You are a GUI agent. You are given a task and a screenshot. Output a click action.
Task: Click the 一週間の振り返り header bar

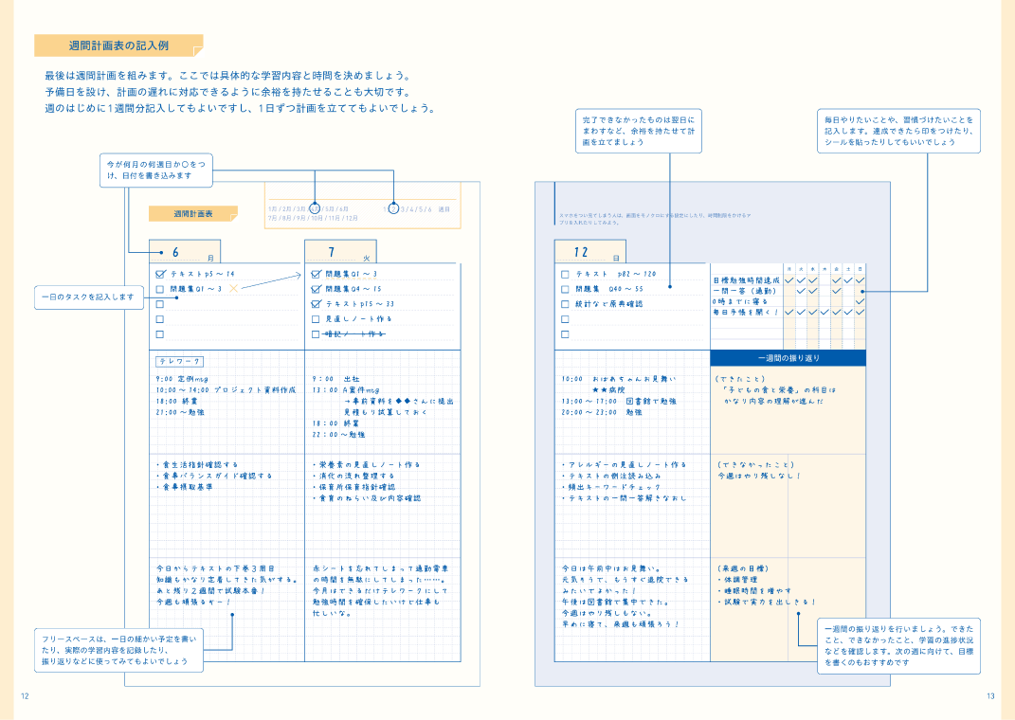[788, 358]
